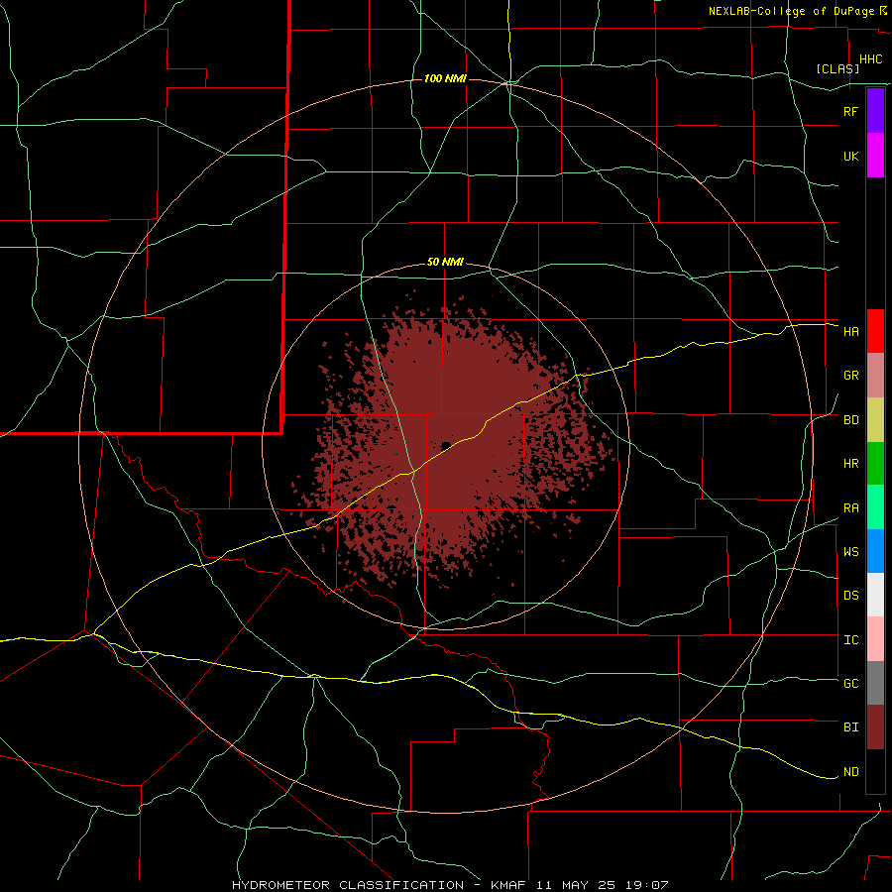Click the RA legend label

tap(850, 508)
